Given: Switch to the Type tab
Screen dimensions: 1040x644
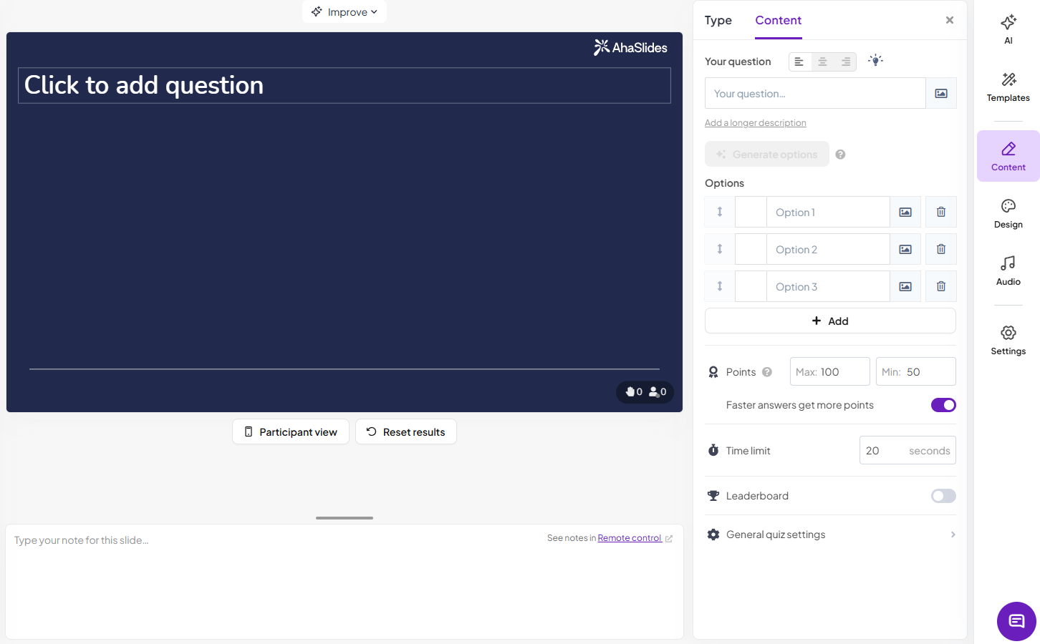Looking at the screenshot, I should (x=718, y=21).
